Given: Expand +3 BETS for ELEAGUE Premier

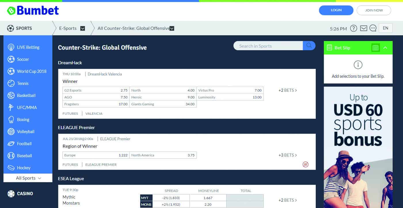Looking at the screenshot, I should 288,155.
